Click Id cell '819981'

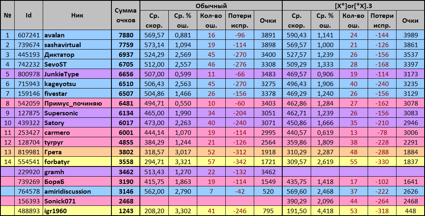(29, 152)
